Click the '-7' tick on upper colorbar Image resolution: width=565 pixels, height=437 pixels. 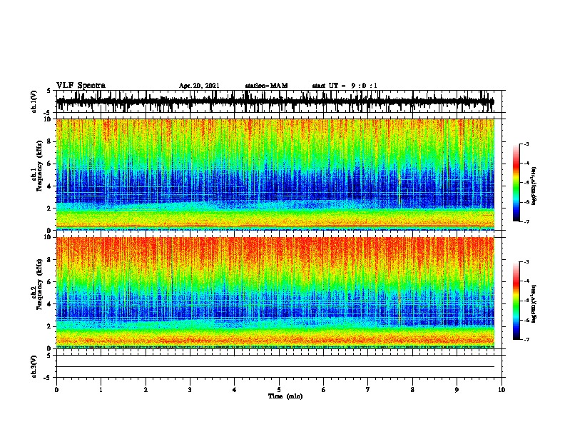(x=526, y=221)
